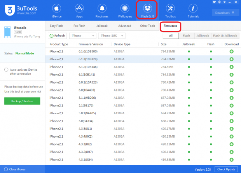Download firmware 4.3.1(8G4)
Viewport: 241px width, 173px height.
coord(231,159)
